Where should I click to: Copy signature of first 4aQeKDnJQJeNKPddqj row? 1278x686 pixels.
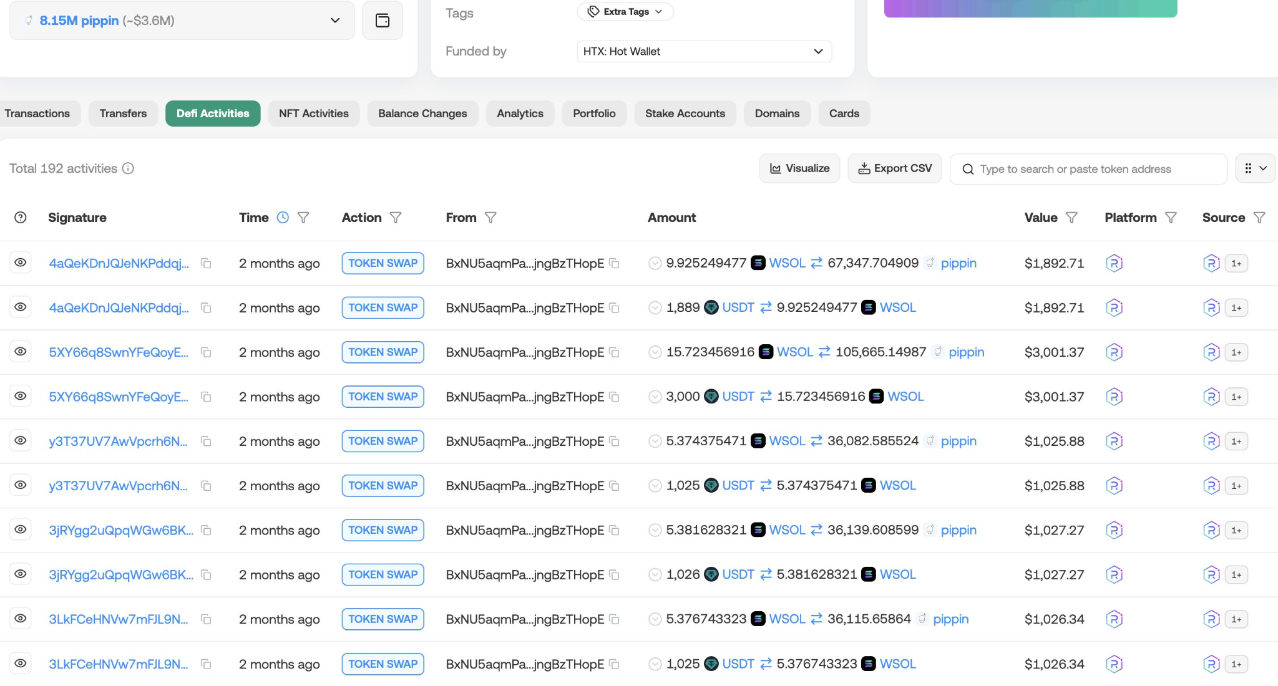206,264
